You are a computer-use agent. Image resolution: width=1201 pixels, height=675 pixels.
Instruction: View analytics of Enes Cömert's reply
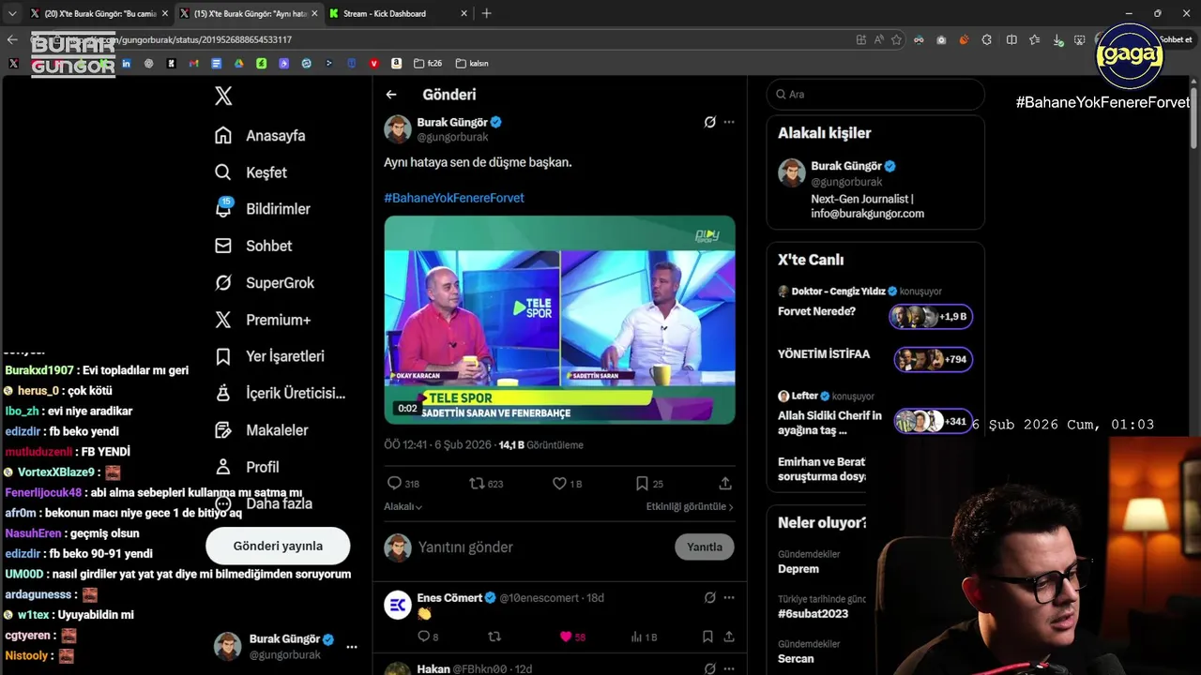coord(644,637)
